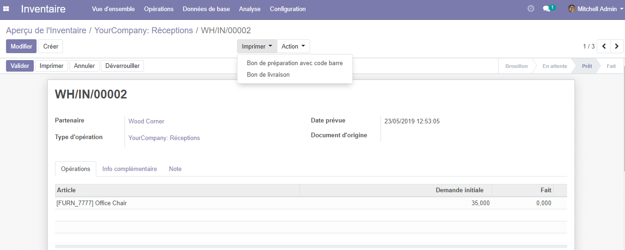
Task: Expand the Imprimer dropdown
Action: coord(257,46)
